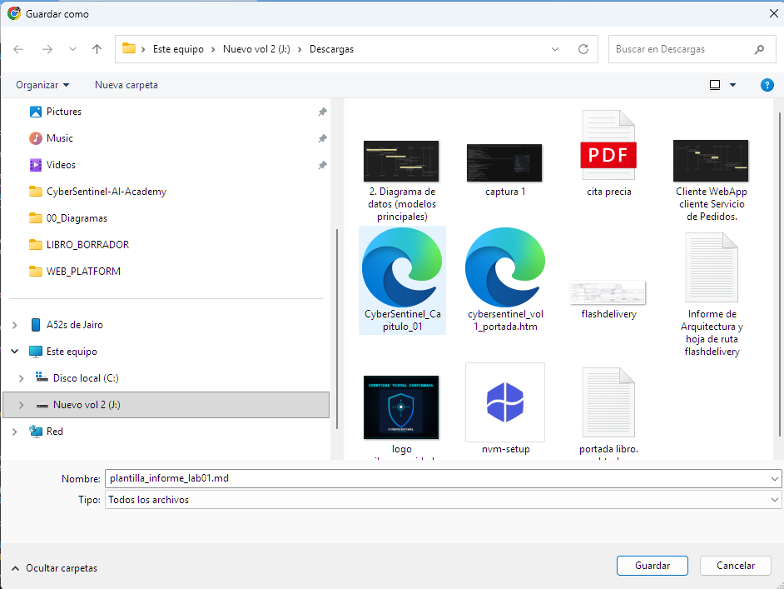Select the 'logo' image thumbnail
Viewport: 784px width, 589px height.
[402, 407]
